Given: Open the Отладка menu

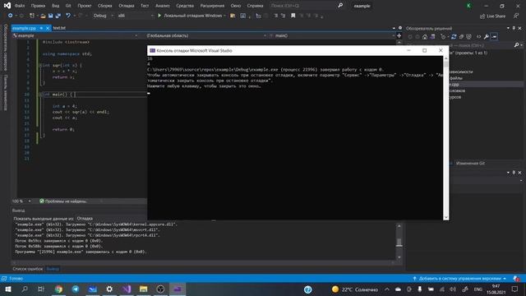Looking at the screenshot, I should coord(126,6).
